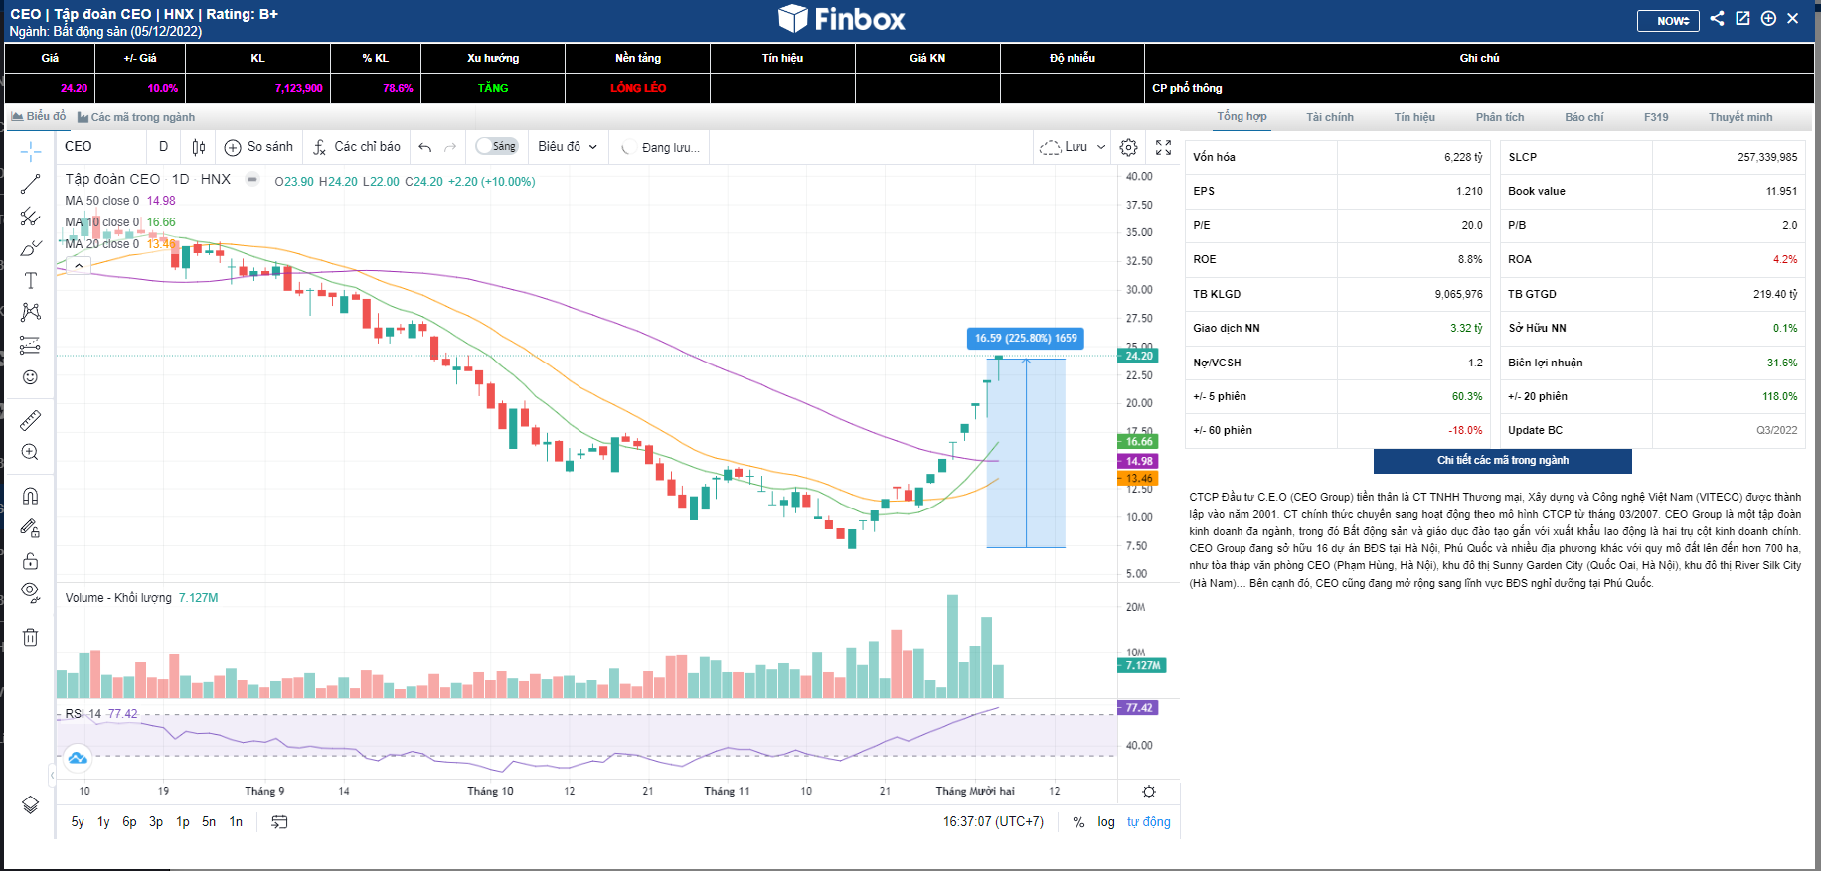Select the XABCD pattern tool

coord(31,312)
